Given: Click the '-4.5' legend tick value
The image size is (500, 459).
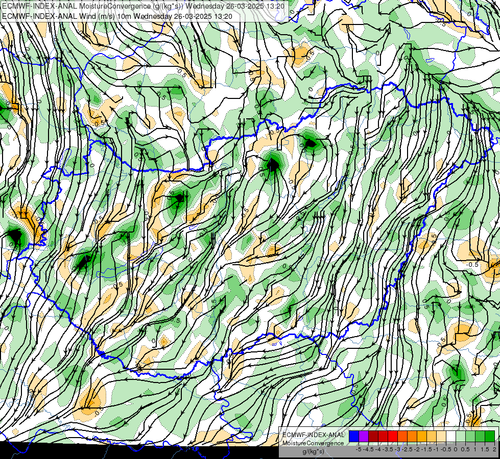Looking at the screenshot, I should (x=368, y=449).
